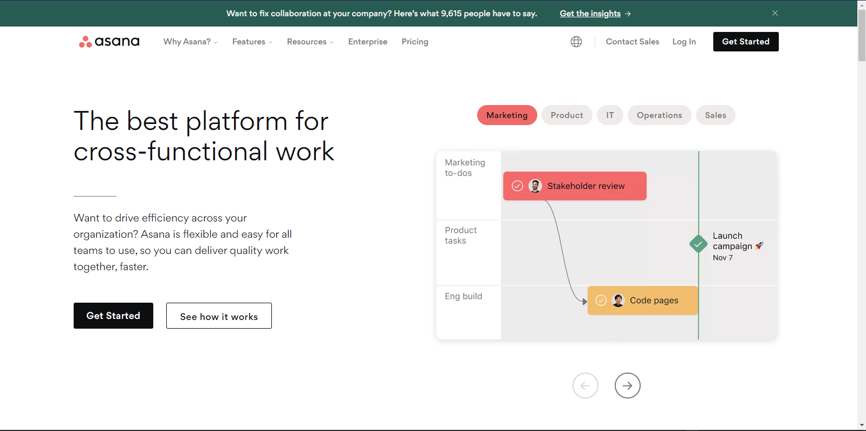Viewport: 866px width, 431px height.
Task: Open the Pricing page
Action: [x=415, y=42]
